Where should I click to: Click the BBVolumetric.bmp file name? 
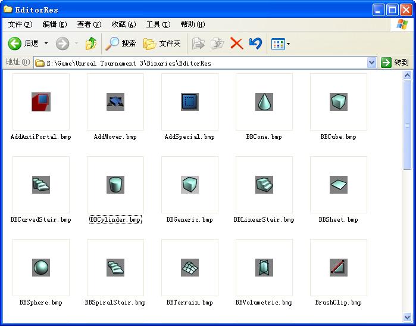[x=264, y=303]
